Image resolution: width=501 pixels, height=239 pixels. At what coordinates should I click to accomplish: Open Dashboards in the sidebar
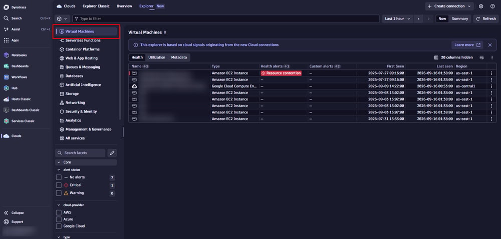[16, 66]
